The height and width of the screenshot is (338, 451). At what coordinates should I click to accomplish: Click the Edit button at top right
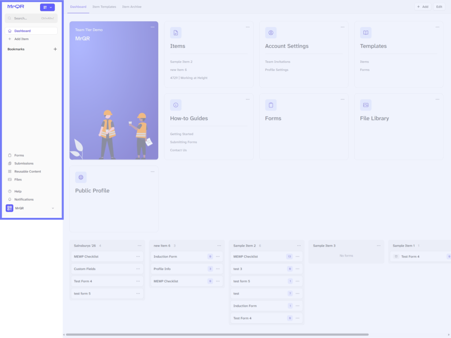coord(439,7)
